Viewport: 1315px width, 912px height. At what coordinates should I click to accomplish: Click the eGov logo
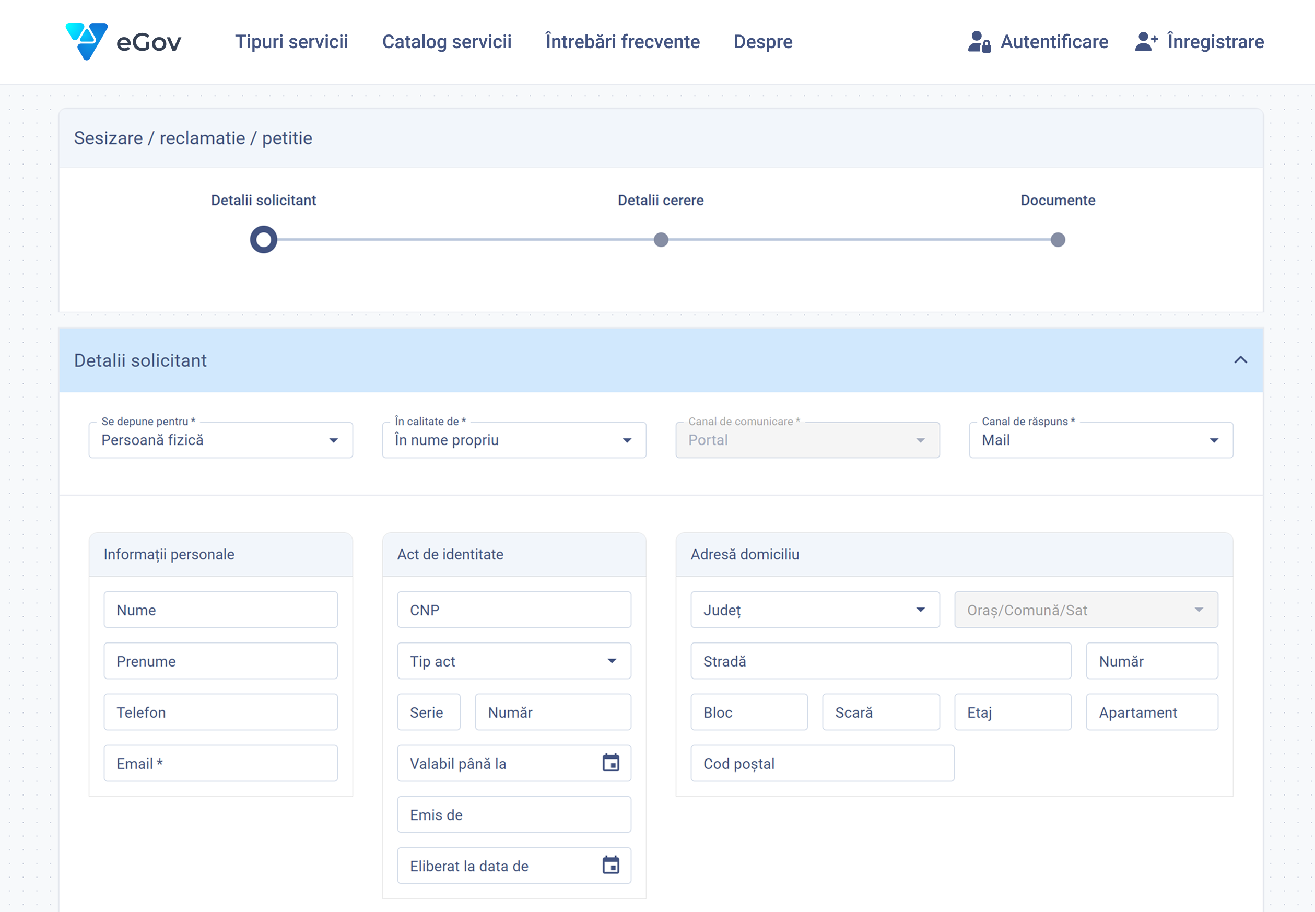123,41
